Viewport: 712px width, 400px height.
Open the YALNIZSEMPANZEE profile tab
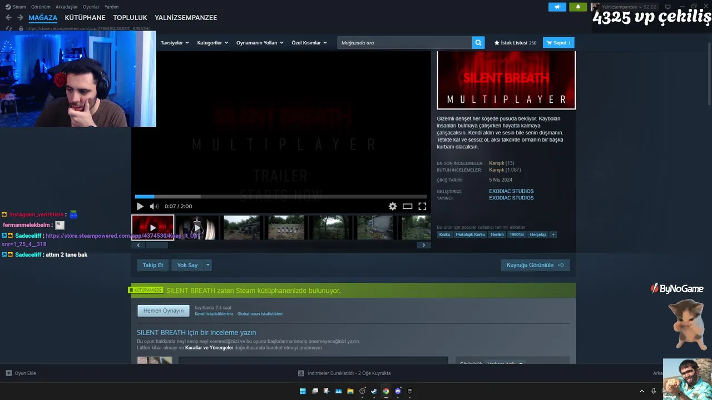click(x=186, y=18)
